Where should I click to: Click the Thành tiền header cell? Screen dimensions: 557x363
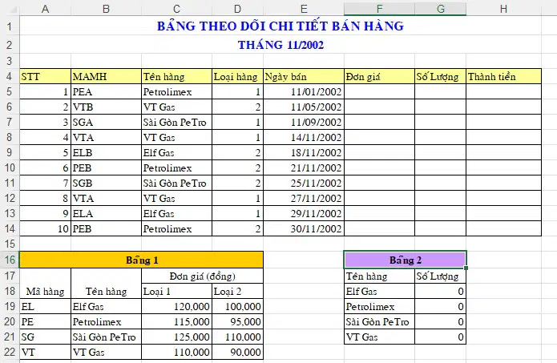pyautogui.click(x=504, y=76)
